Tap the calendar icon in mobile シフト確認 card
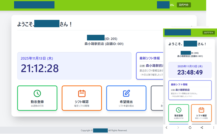 [x=201, y=110]
